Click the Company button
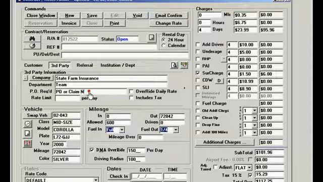Image resolution: width=323 pixels, height=182 pixels. 41,78
